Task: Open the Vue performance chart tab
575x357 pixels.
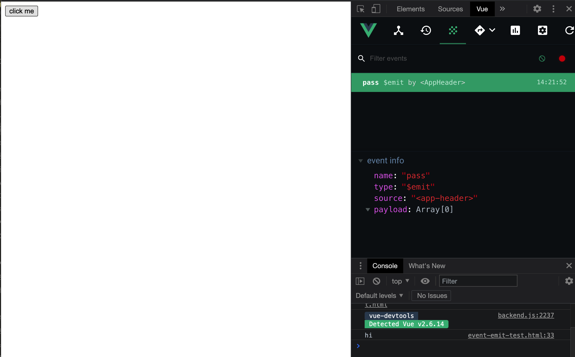Action: click(515, 31)
